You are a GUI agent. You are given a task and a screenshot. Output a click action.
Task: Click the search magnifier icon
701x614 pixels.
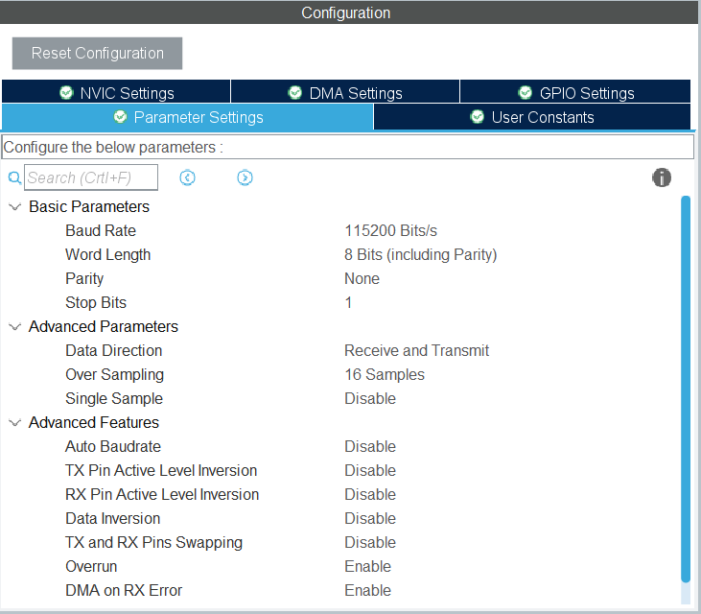14,178
